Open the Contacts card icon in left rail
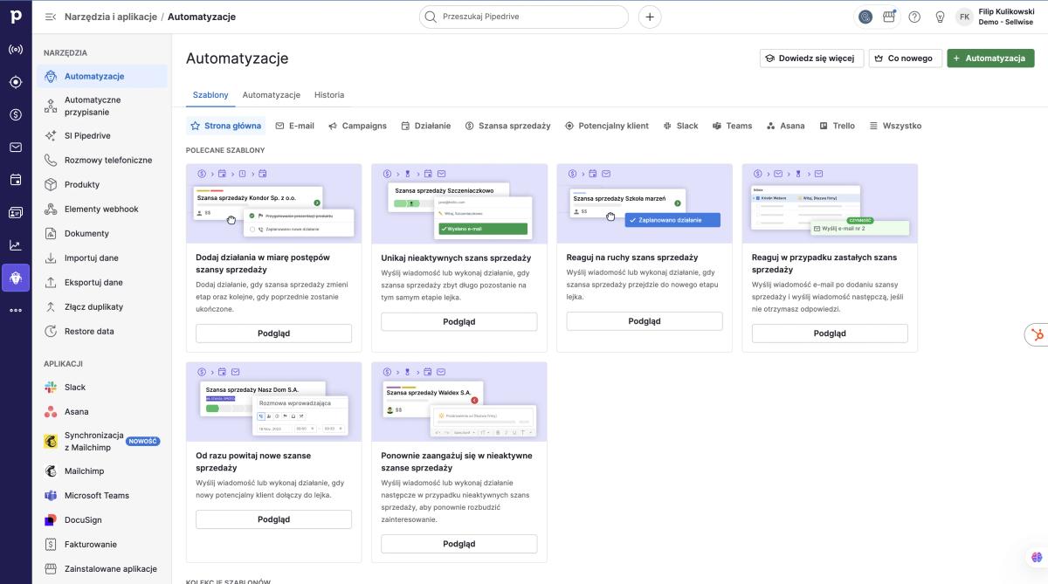 (16, 212)
